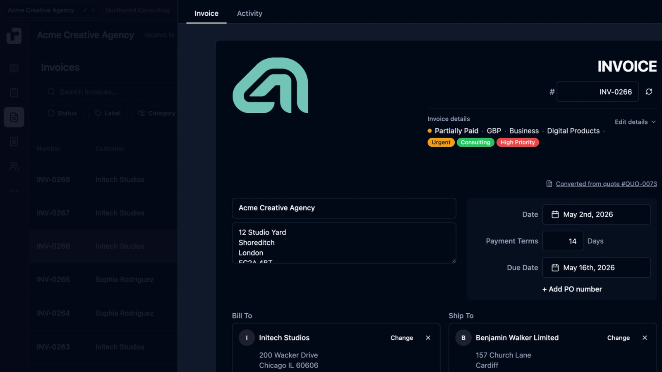
Task: Click the calendar icon in Due Date field
Action: (555, 268)
